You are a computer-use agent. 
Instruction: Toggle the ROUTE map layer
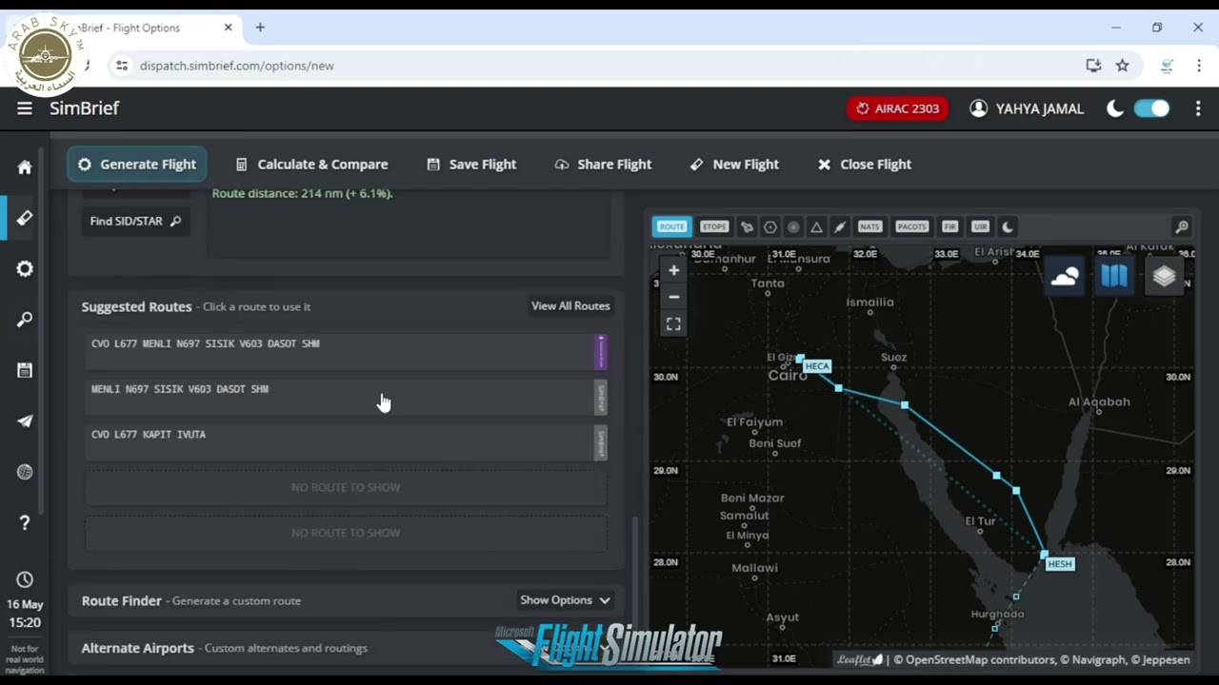point(671,226)
